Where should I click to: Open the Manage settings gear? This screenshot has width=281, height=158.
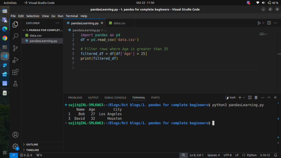(15, 146)
